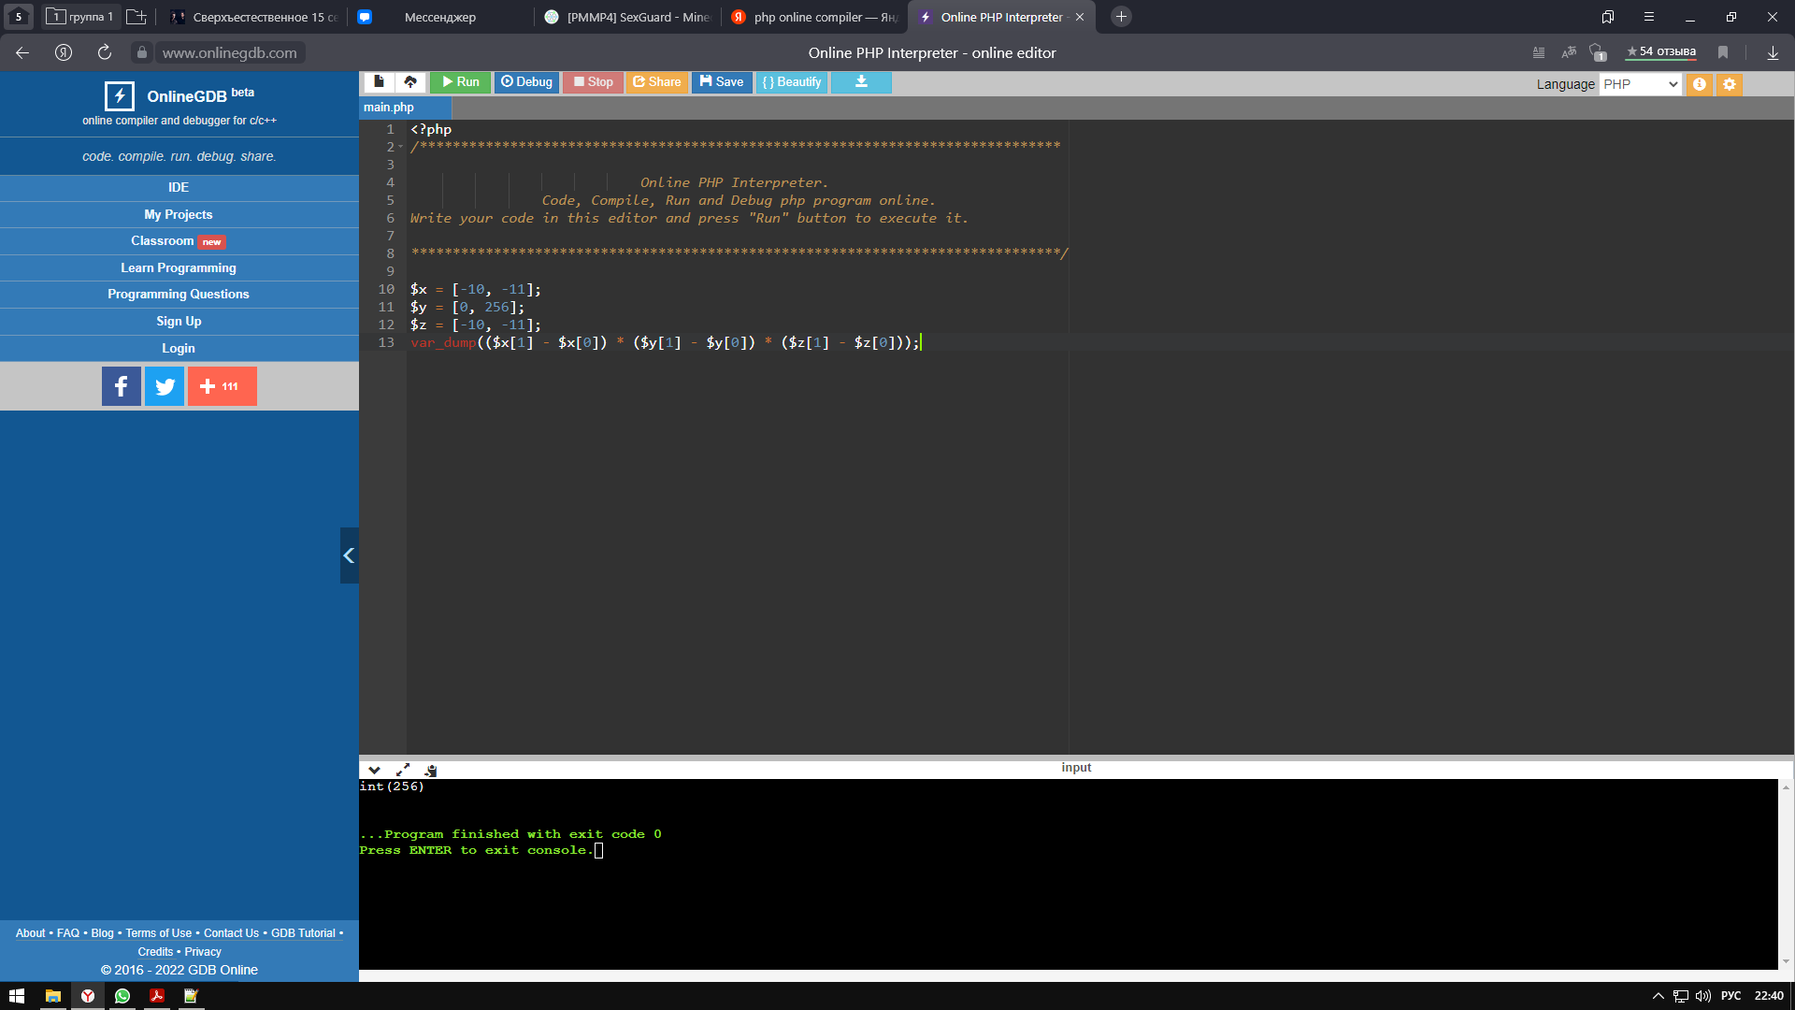Open WhatsApp from the taskbar
Image resolution: width=1795 pixels, height=1010 pixels.
point(122,996)
